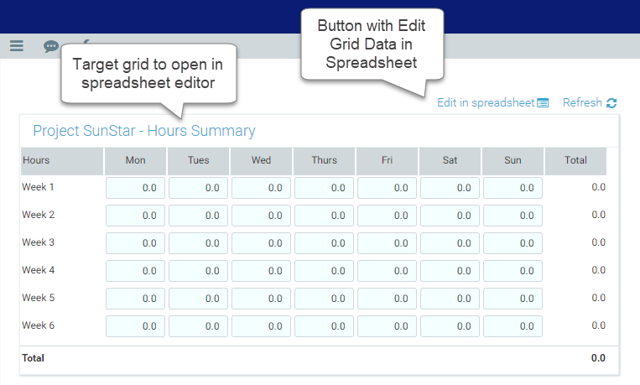640x385 pixels.
Task: Select the Week 5 Fri hours field
Action: [x=388, y=299]
